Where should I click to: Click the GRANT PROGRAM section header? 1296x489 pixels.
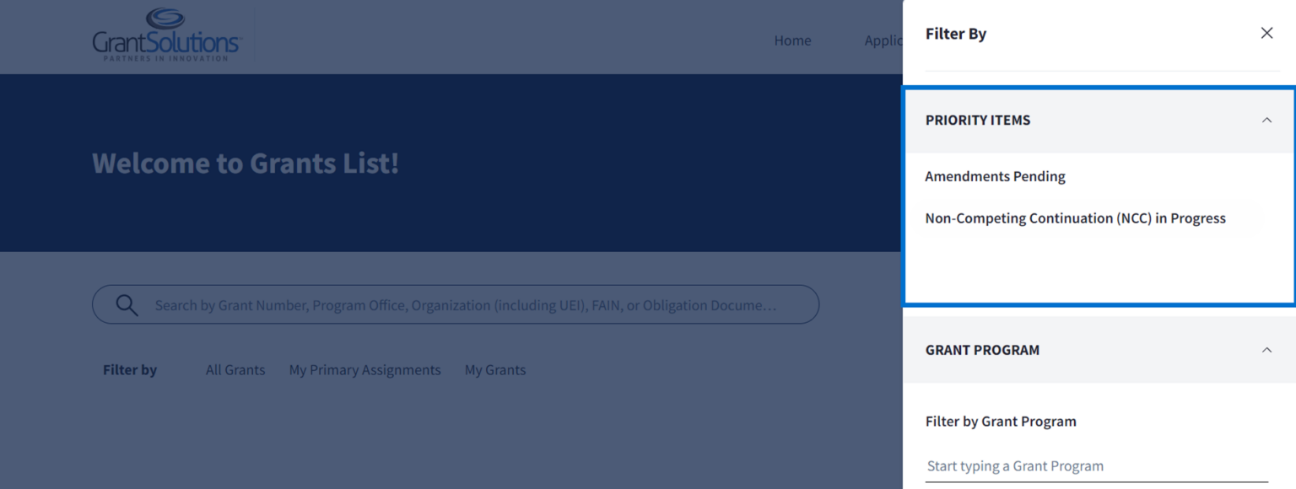point(982,350)
